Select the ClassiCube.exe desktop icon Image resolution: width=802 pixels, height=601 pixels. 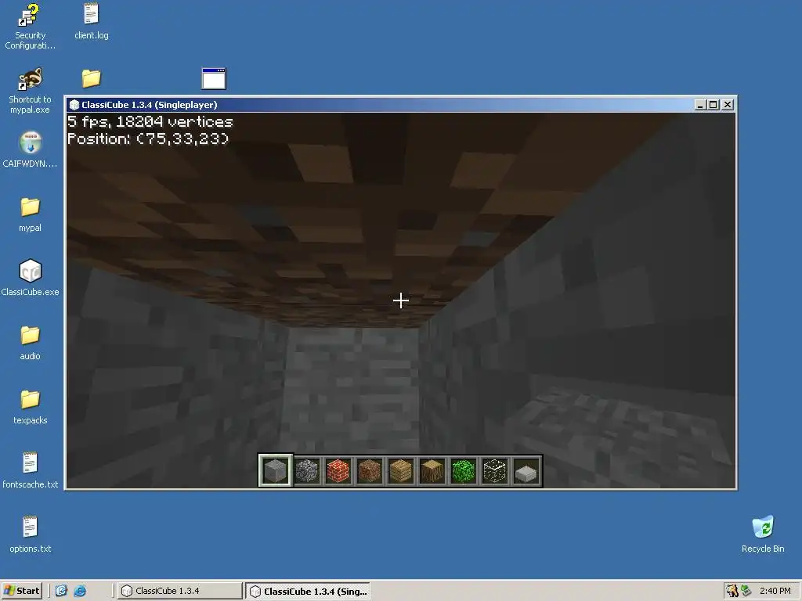pos(31,278)
